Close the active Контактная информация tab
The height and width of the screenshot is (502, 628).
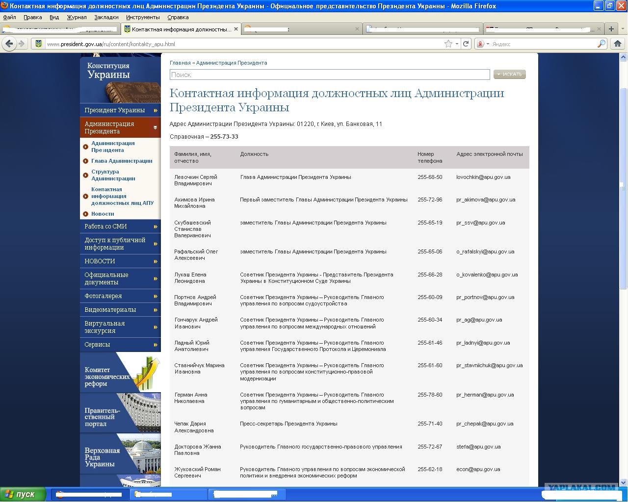(x=236, y=29)
